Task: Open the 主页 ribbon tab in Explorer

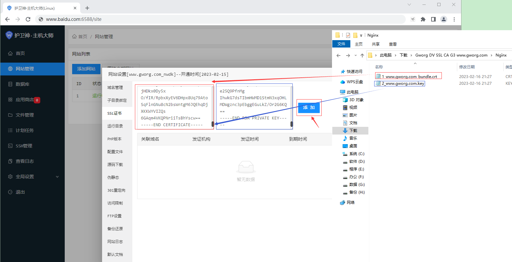Action: pyautogui.click(x=359, y=44)
